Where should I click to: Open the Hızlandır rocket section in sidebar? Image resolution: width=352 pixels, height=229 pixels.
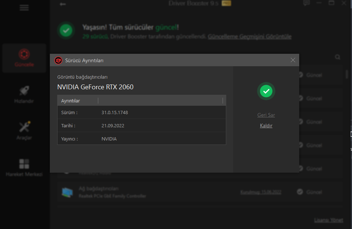24,94
